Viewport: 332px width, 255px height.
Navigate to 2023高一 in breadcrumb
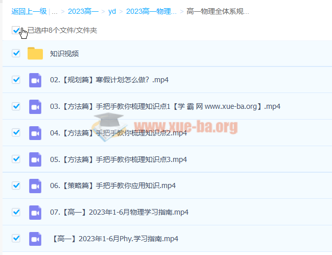(82, 11)
